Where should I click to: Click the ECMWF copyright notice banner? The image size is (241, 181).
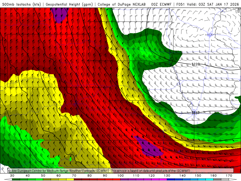pyautogui.click(x=121, y=171)
